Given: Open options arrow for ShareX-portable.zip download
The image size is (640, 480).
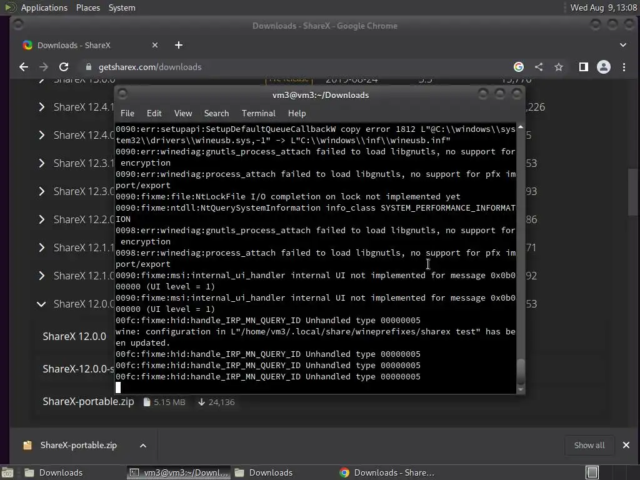Looking at the screenshot, I should [143, 445].
